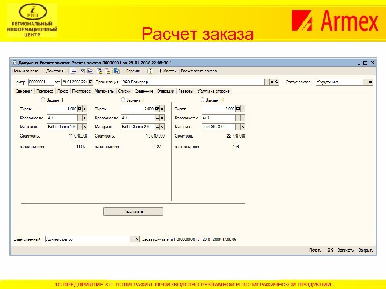Open the Перейти menu

(x=135, y=71)
